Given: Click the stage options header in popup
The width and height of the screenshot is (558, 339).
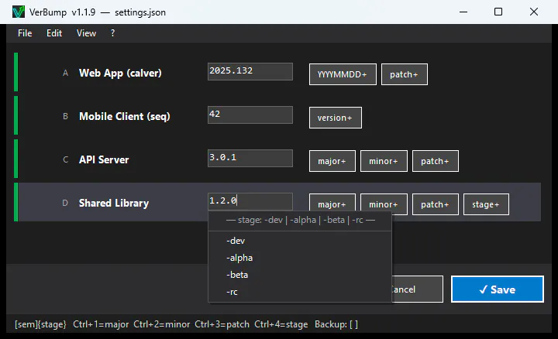Looking at the screenshot, I should pyautogui.click(x=300, y=220).
